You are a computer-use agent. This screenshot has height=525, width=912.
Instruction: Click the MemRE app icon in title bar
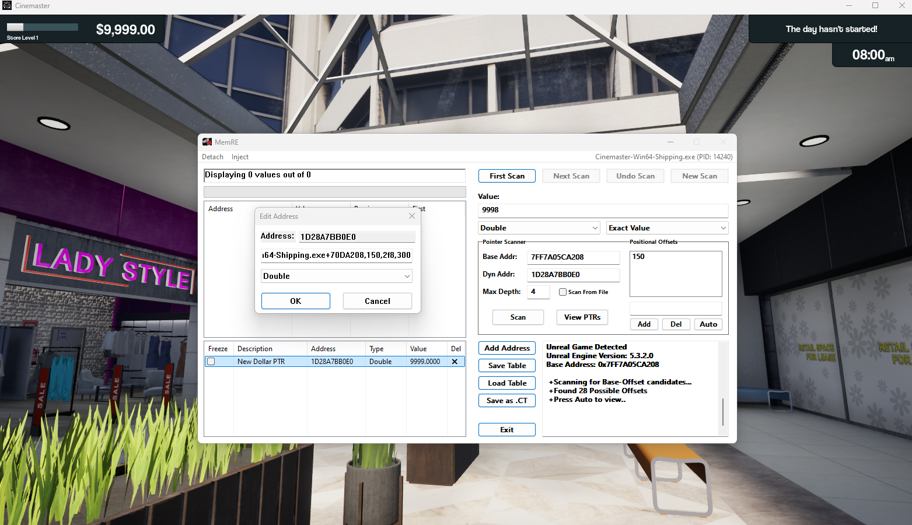[207, 142]
